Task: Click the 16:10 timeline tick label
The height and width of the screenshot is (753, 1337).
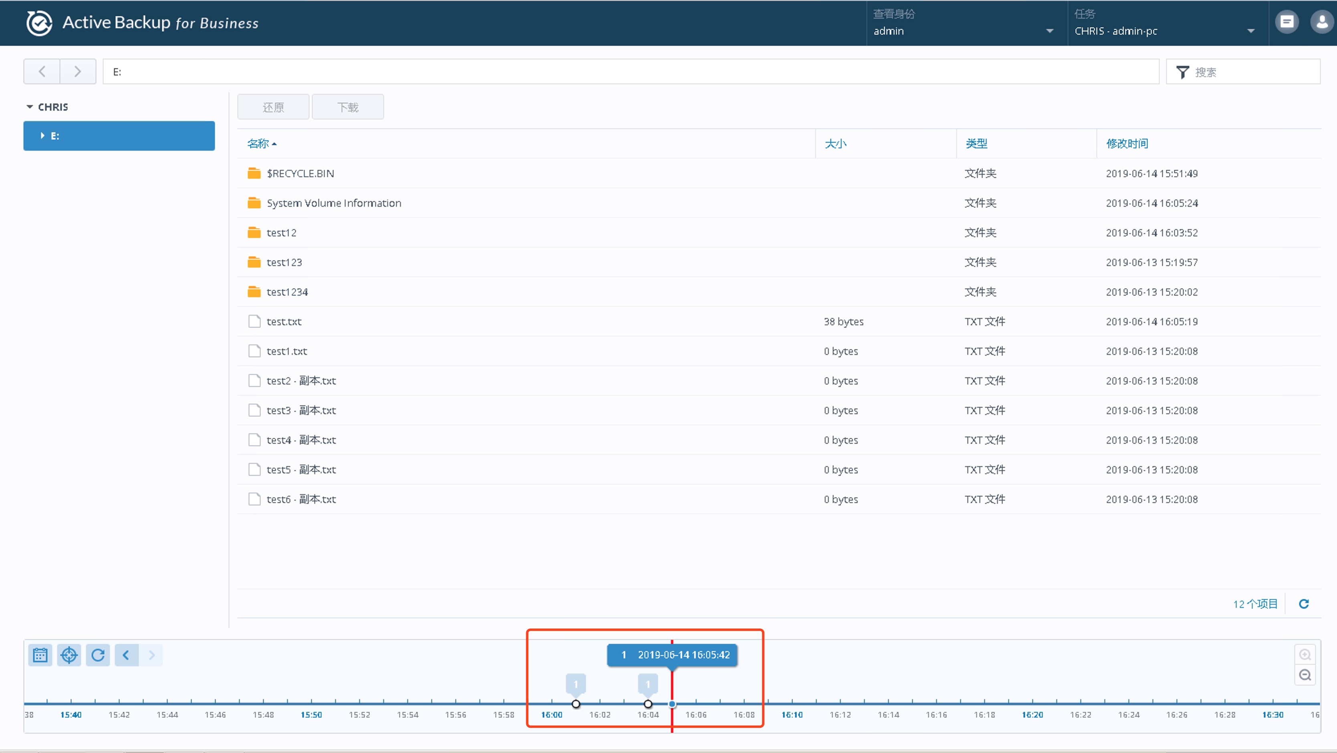Action: pos(792,715)
